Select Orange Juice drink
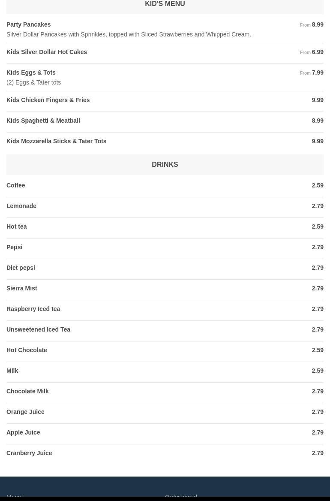 (x=25, y=412)
